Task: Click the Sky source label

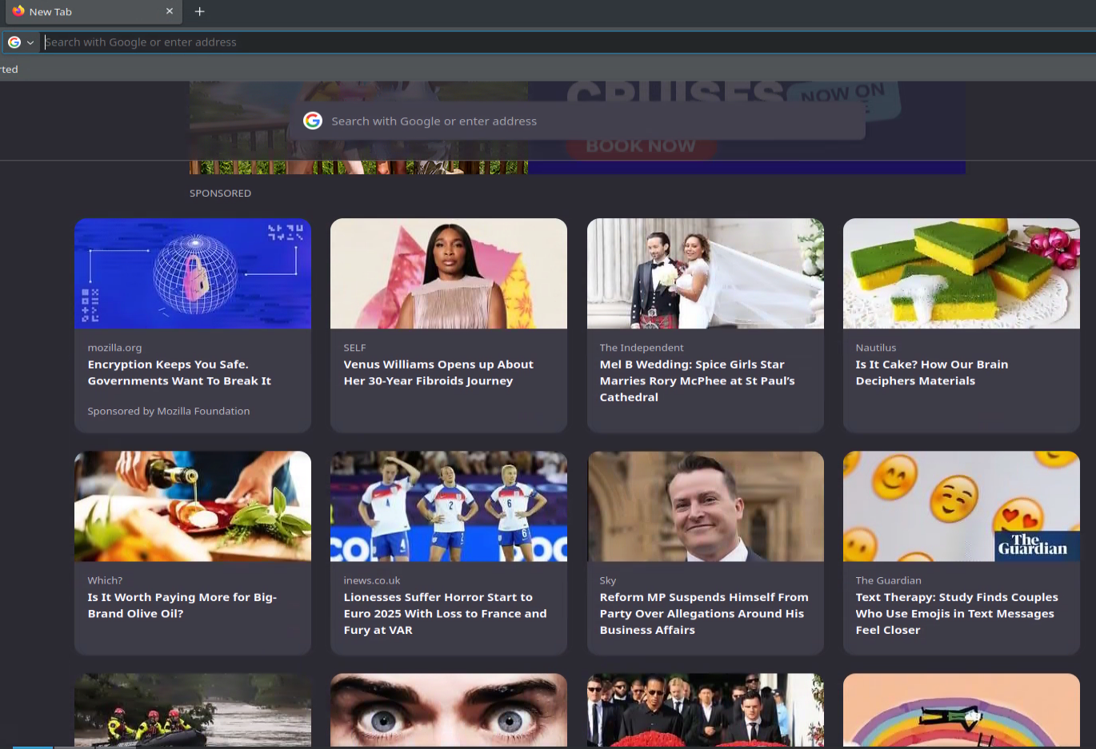Action: (608, 580)
